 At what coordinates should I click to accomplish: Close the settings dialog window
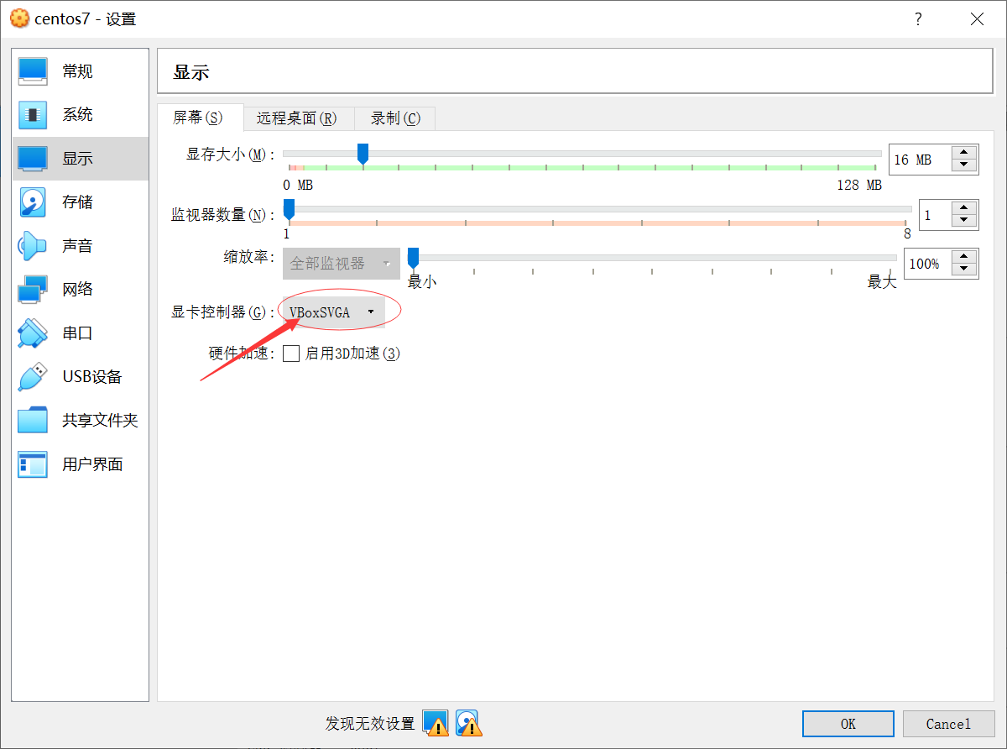pyautogui.click(x=977, y=18)
